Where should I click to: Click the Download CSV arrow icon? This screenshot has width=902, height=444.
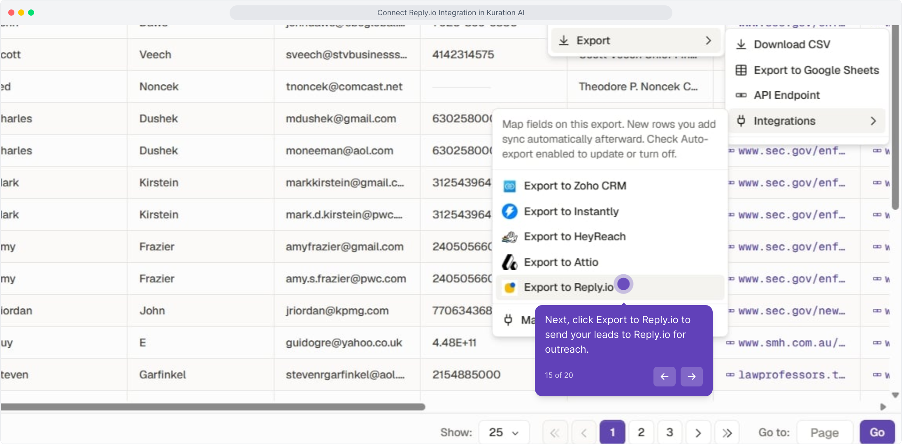pyautogui.click(x=741, y=44)
